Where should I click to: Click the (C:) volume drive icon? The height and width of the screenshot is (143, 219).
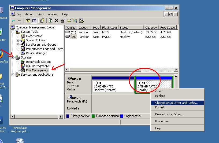[68, 32]
